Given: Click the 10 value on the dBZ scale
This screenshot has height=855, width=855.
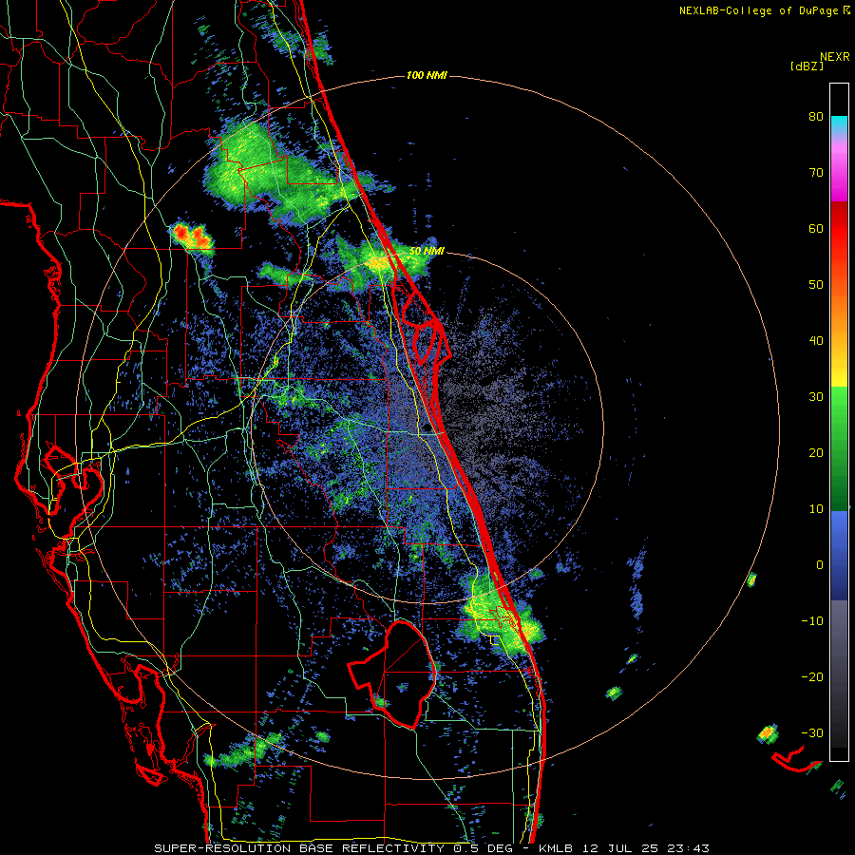Looking at the screenshot, I should 816,509.
